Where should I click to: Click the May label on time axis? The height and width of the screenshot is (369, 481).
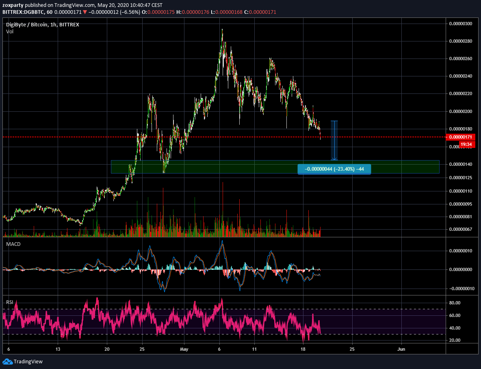click(x=184, y=349)
